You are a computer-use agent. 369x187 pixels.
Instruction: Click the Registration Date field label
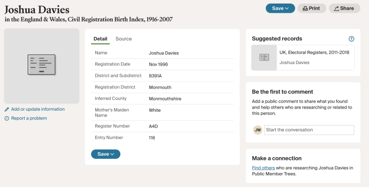[112, 64]
